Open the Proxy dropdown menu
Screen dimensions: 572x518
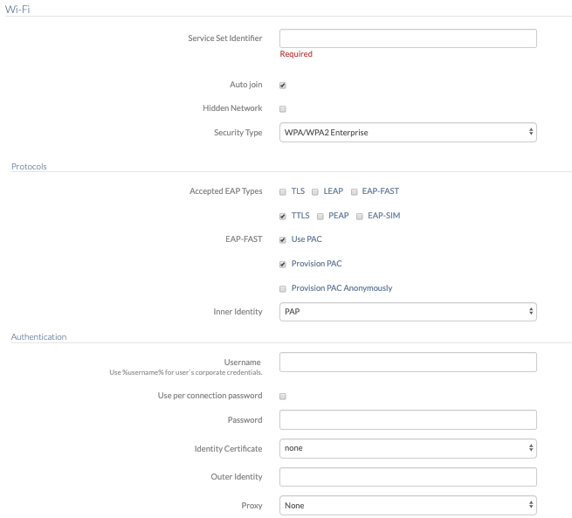408,506
